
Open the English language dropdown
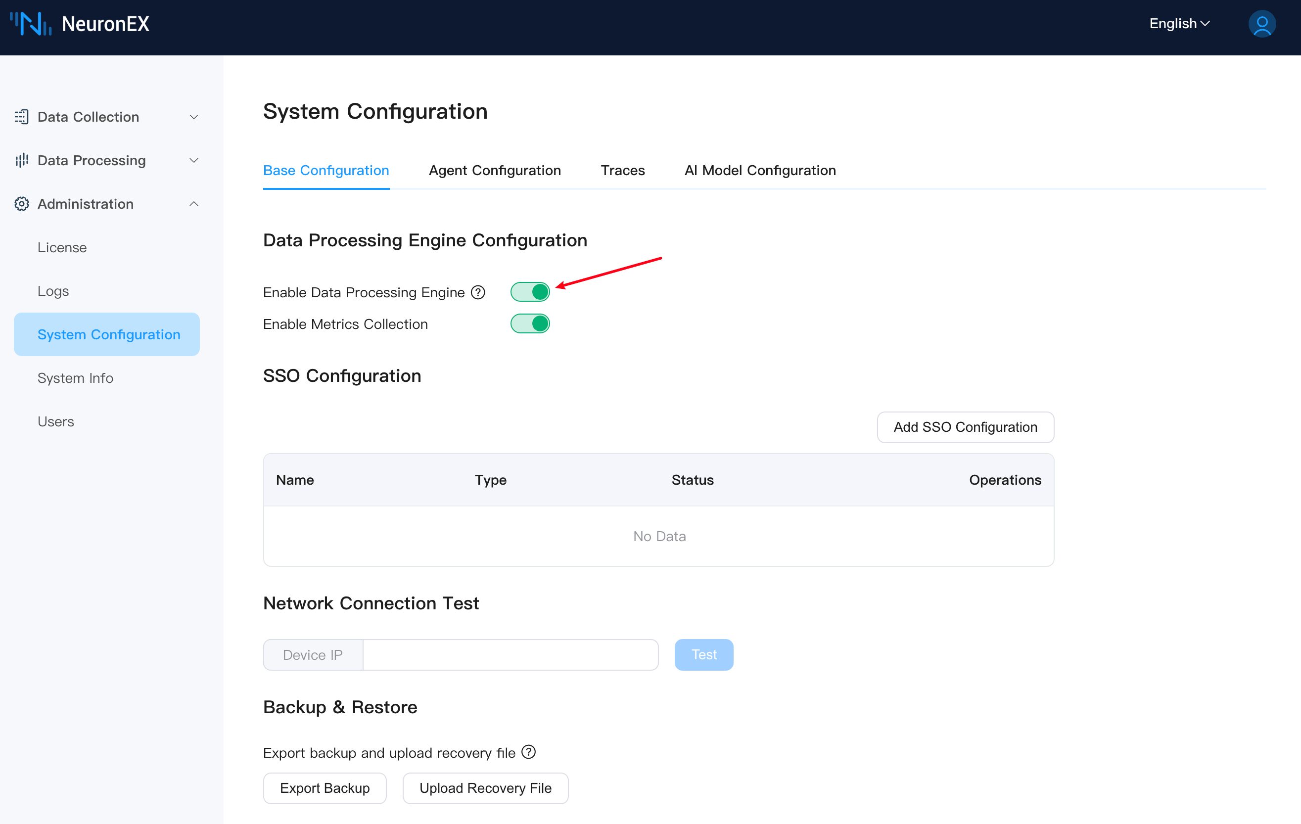pyautogui.click(x=1179, y=24)
